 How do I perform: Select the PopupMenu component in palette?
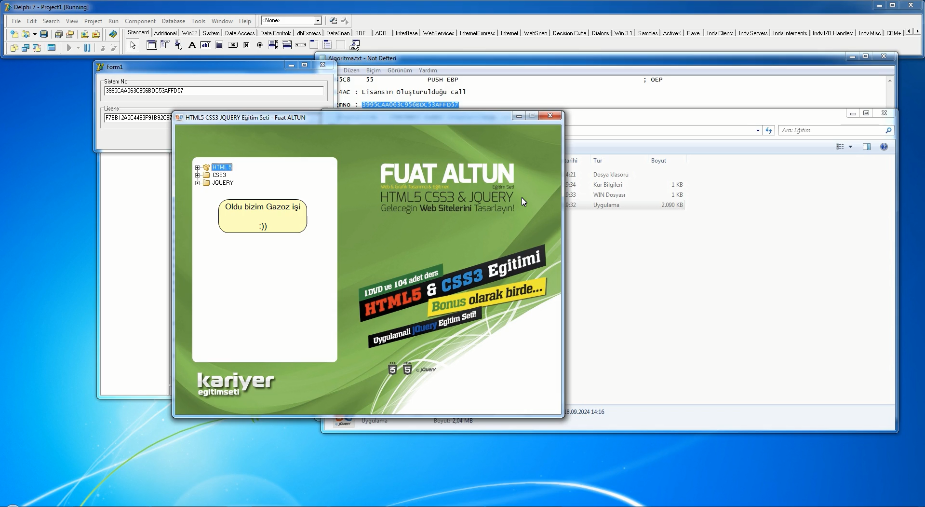pos(178,45)
